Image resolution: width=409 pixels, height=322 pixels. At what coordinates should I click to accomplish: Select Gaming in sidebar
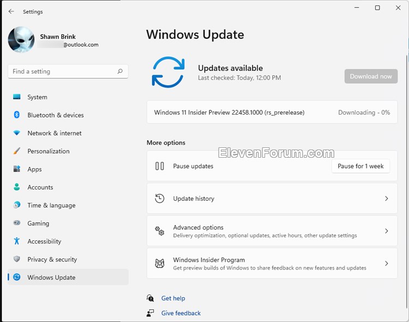coord(68,223)
